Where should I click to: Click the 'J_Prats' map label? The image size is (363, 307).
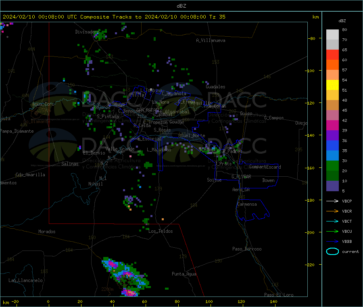pos(223,163)
